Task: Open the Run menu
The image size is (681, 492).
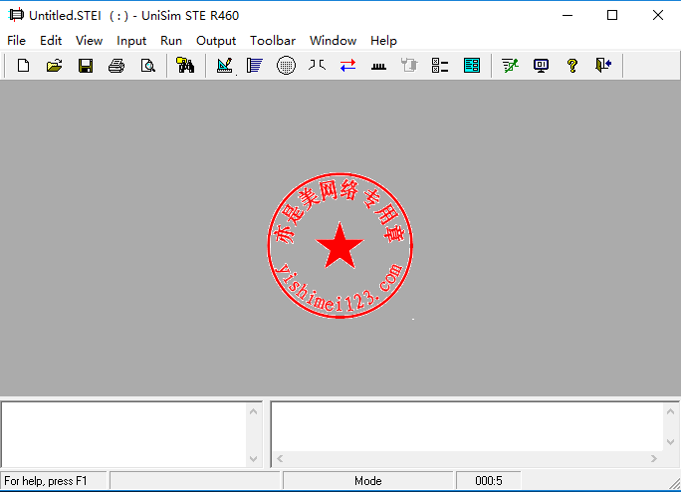Action: pyautogui.click(x=171, y=41)
